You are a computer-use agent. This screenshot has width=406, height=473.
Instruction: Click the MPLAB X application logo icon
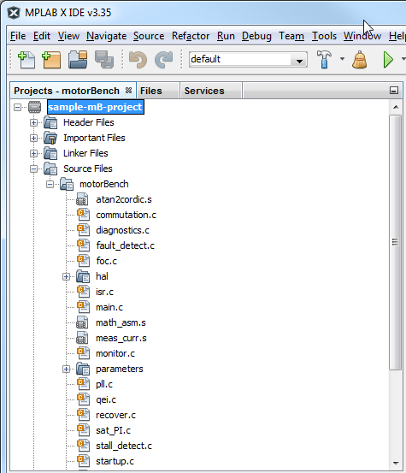(x=14, y=13)
